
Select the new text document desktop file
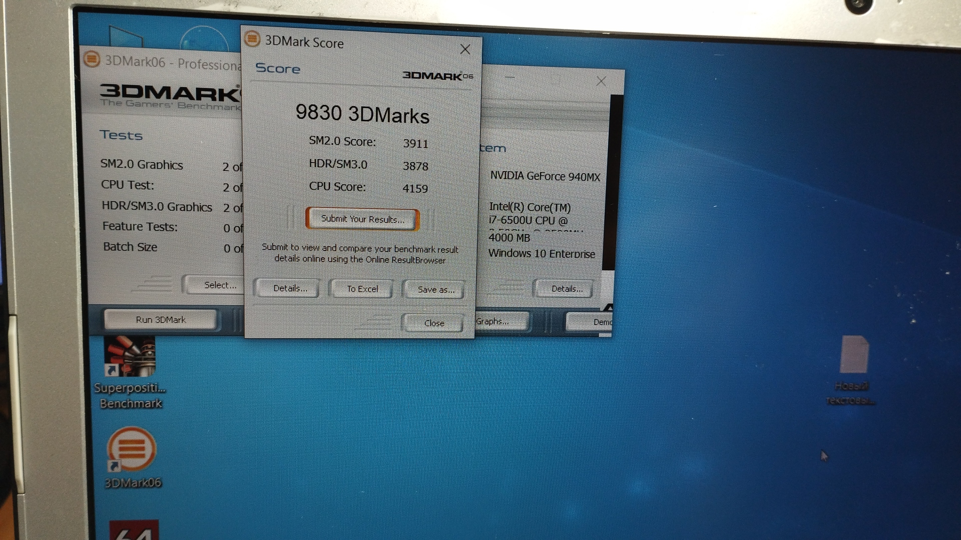tap(854, 355)
